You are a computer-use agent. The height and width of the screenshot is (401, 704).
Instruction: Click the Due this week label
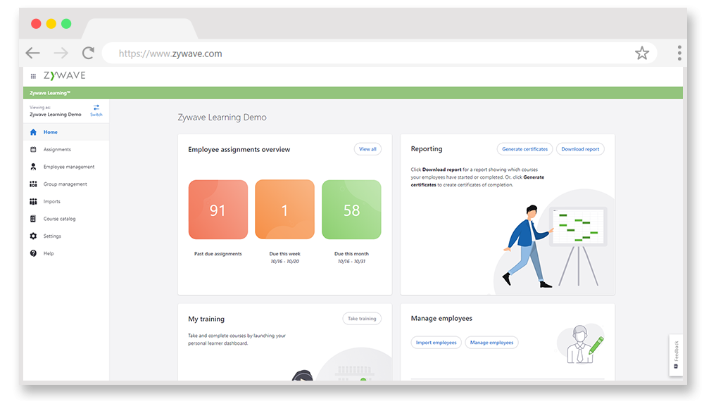point(284,254)
